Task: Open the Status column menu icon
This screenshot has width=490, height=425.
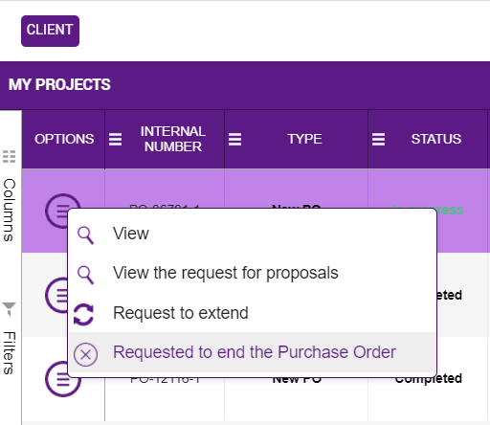Action: click(x=378, y=139)
